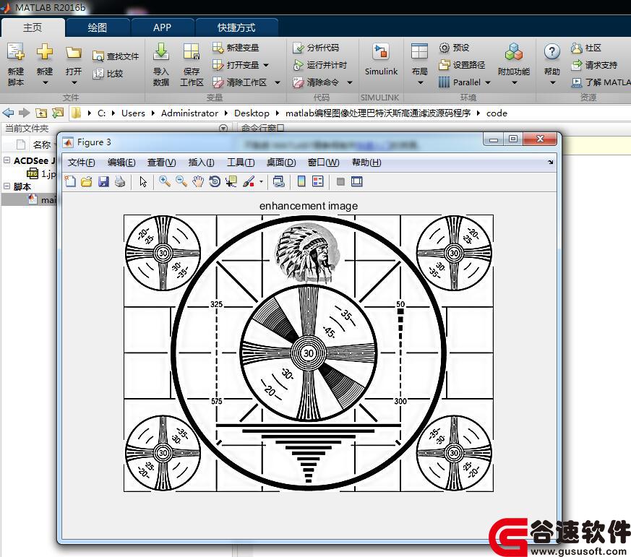Click the Back arrow in address bar
Viewport: 631px width, 557px height.
pyautogui.click(x=8, y=113)
